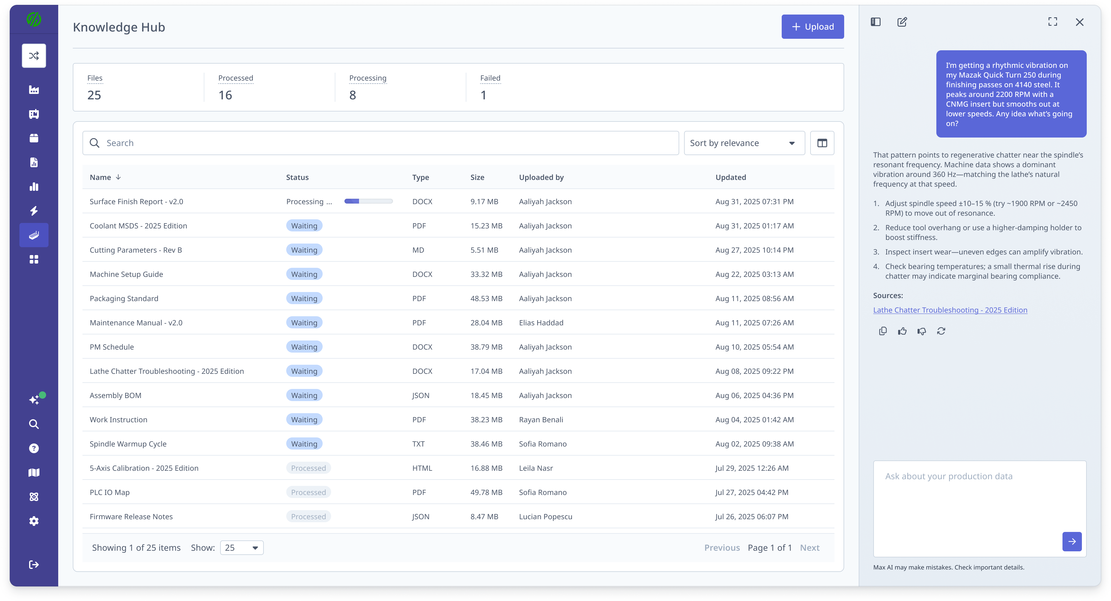Click the Surface Finish Report progress bar
The width and height of the screenshot is (1111, 601).
click(368, 201)
